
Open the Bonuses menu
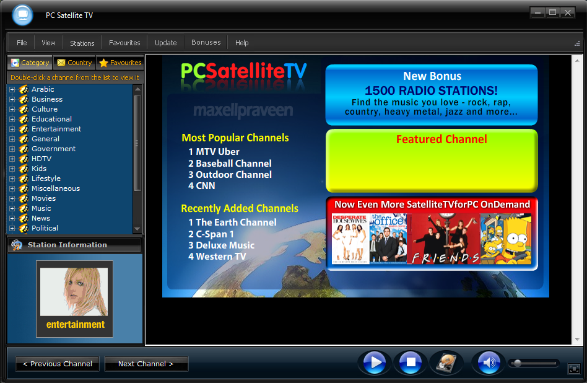click(x=206, y=43)
